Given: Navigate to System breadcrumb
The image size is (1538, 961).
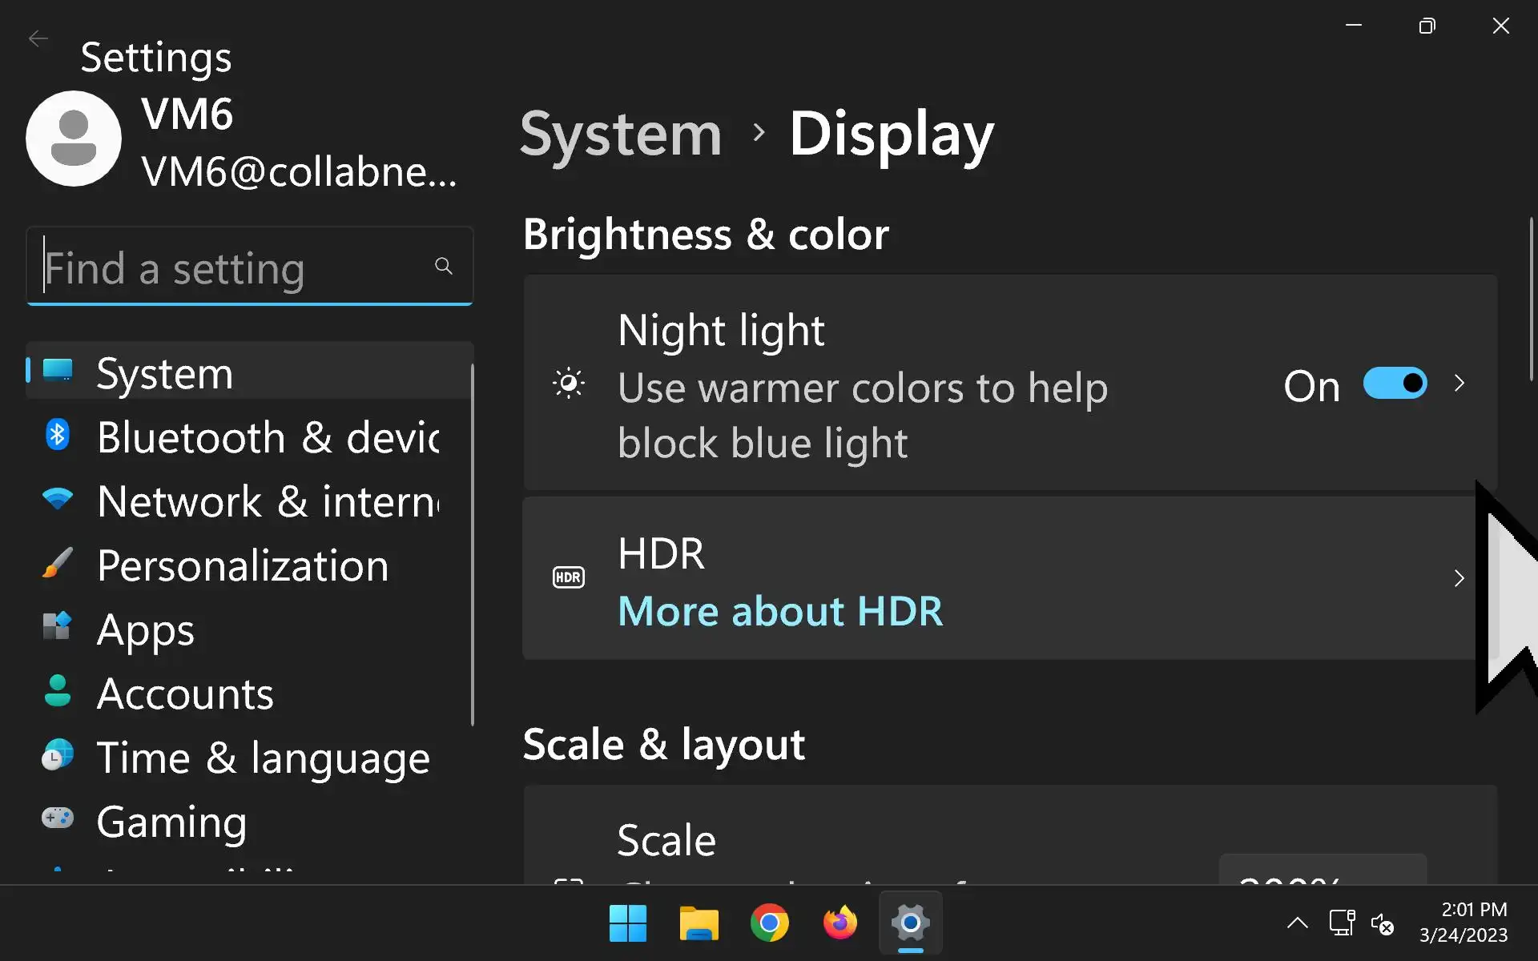Looking at the screenshot, I should (621, 134).
